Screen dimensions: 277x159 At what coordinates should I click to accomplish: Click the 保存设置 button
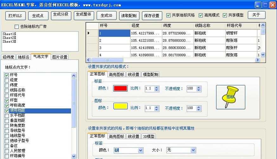point(152,16)
